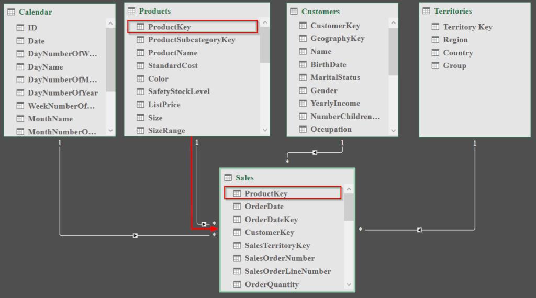
Task: Click the Products table header icon
Action: [131, 11]
